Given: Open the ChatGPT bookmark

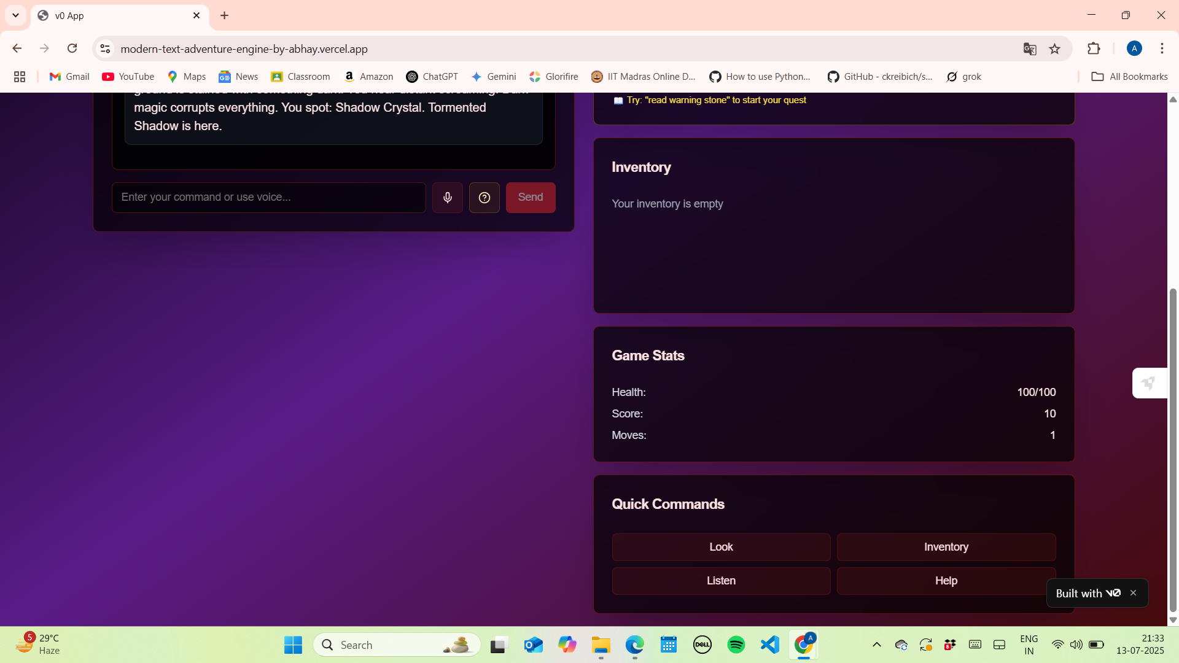Looking at the screenshot, I should [x=432, y=77].
